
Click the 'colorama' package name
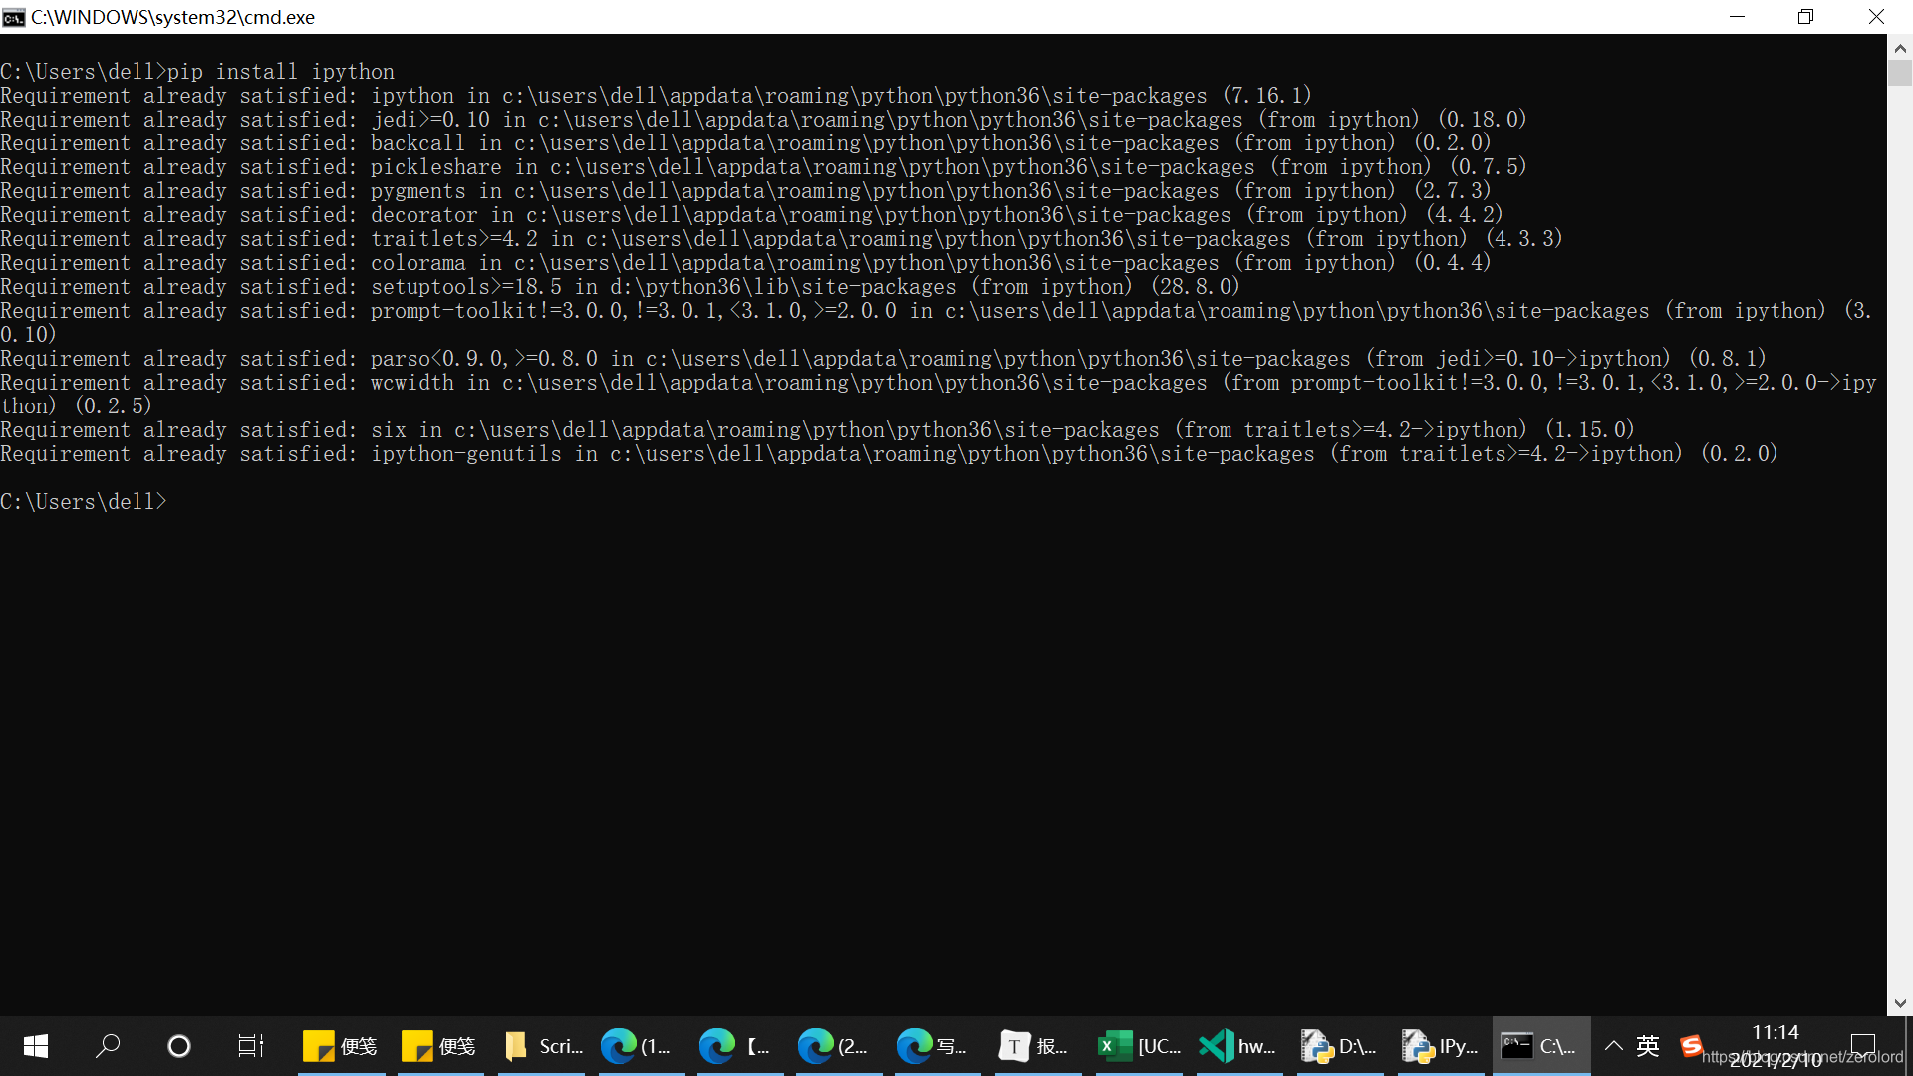pos(418,263)
